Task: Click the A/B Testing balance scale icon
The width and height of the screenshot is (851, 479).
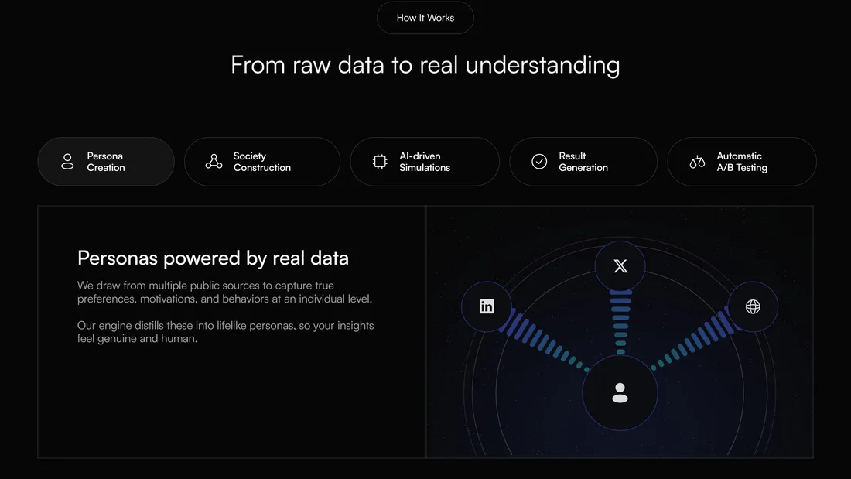Action: coord(697,162)
